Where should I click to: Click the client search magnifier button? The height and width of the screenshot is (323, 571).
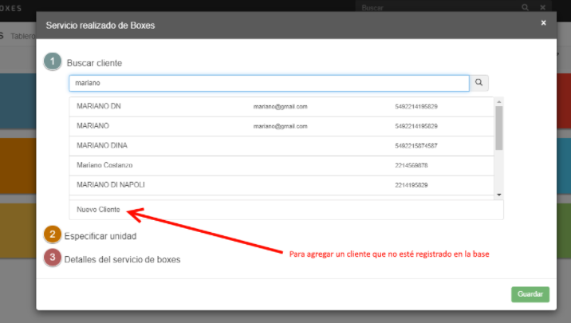coord(478,83)
